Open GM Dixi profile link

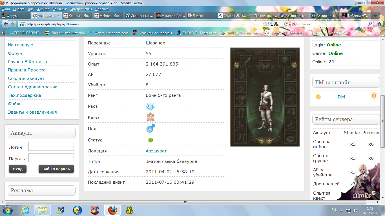tap(341, 97)
